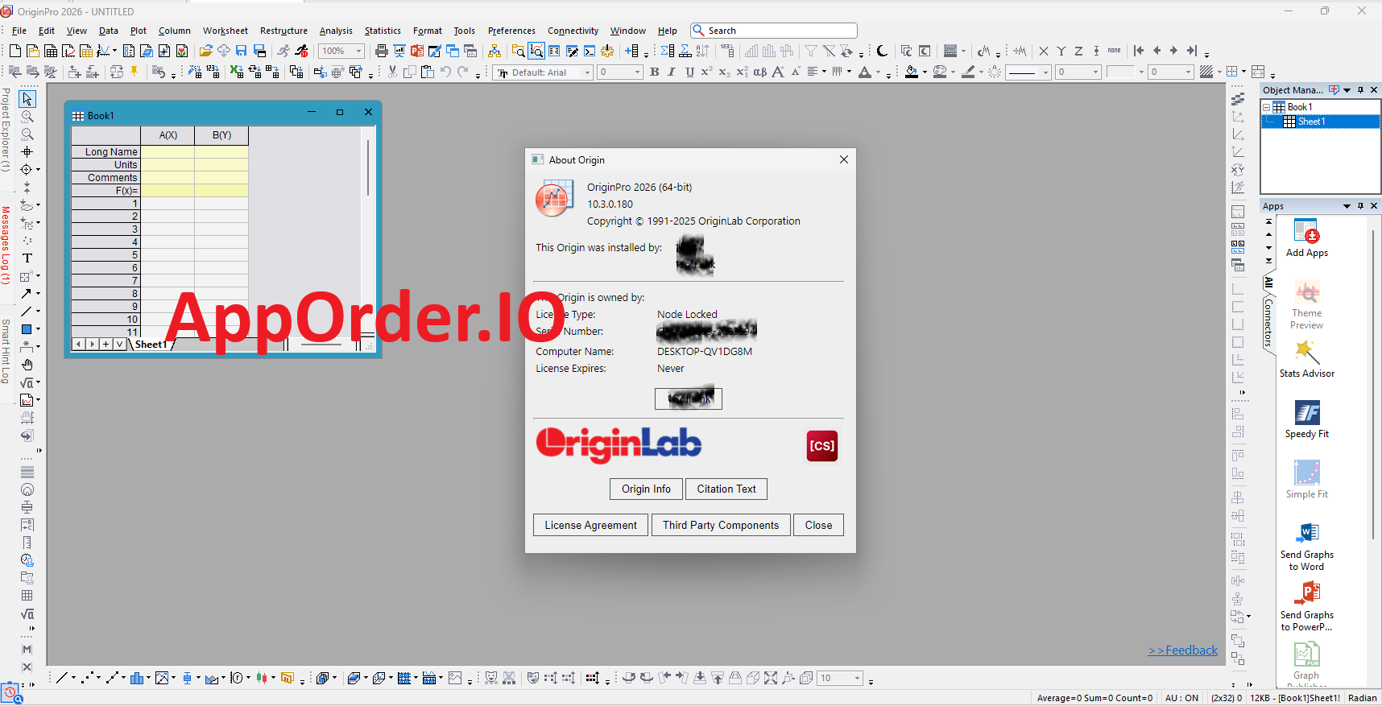Set column as X designation
The image size is (1382, 706).
(x=1044, y=51)
